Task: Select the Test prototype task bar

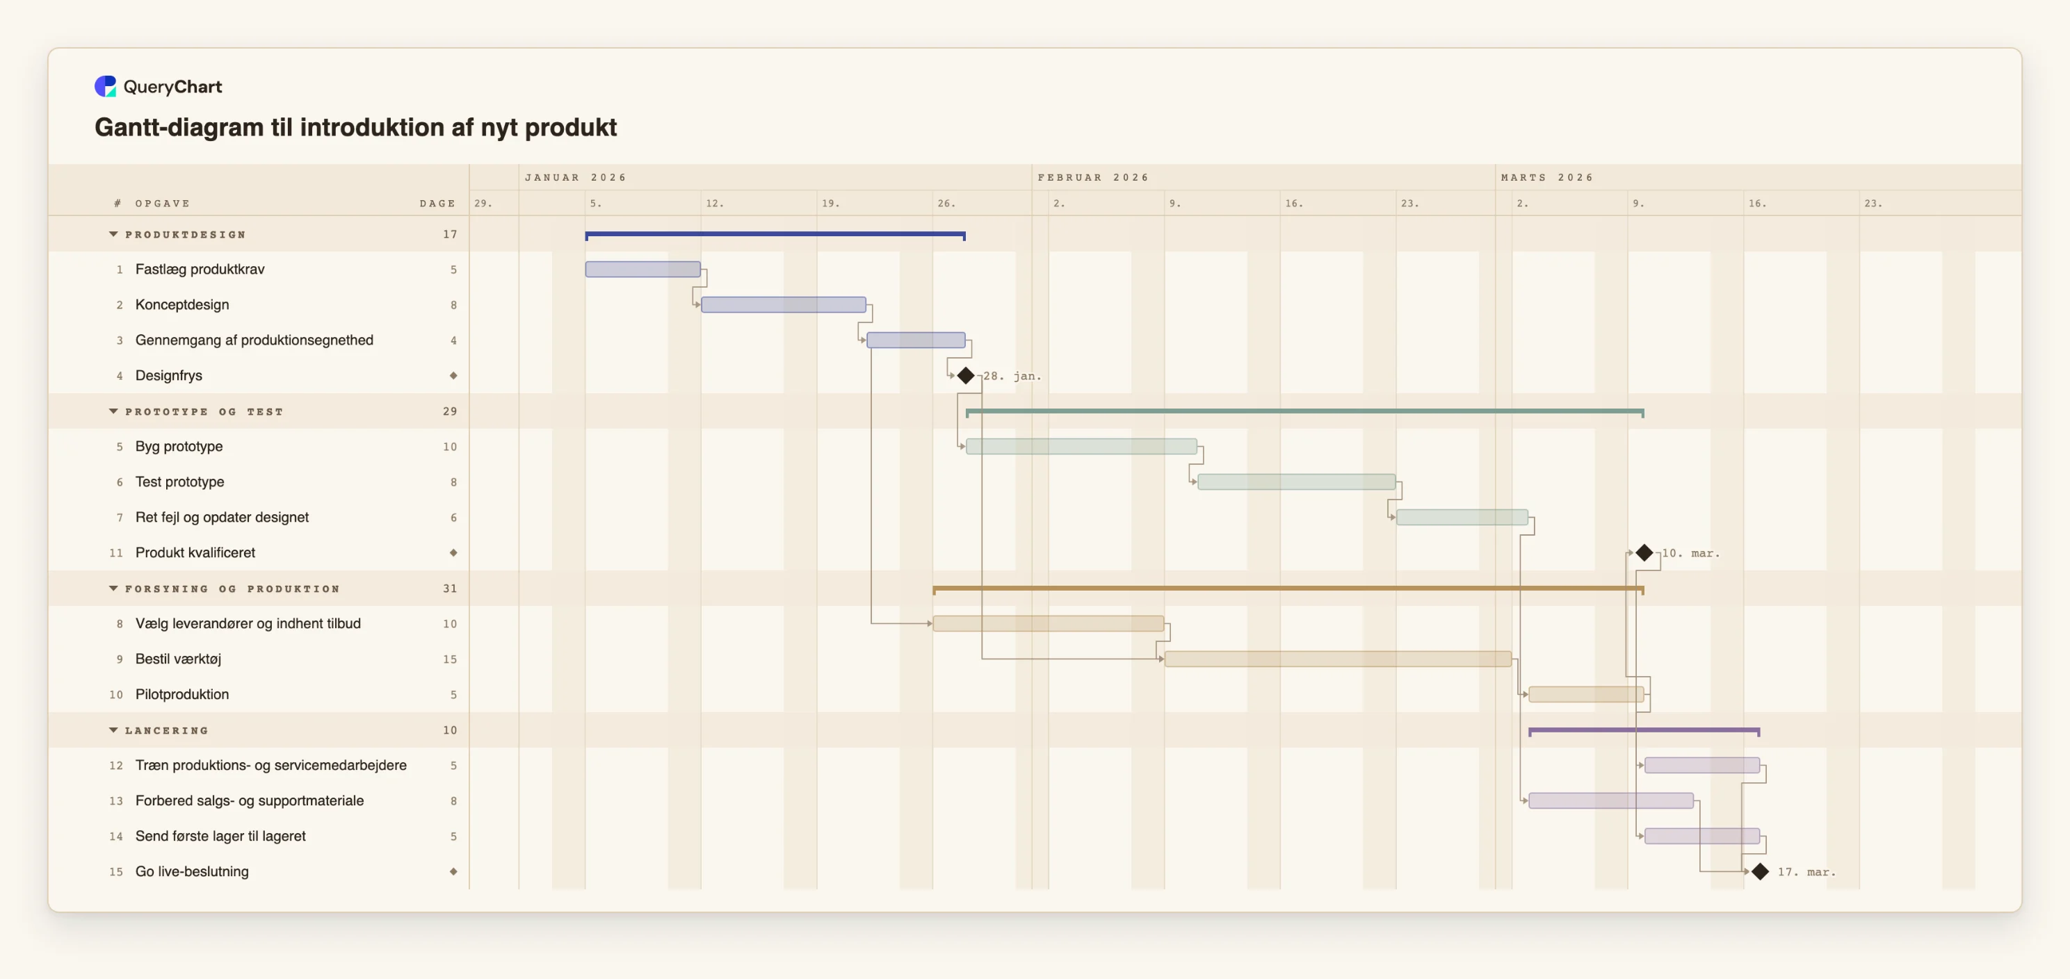Action: pyautogui.click(x=1296, y=482)
